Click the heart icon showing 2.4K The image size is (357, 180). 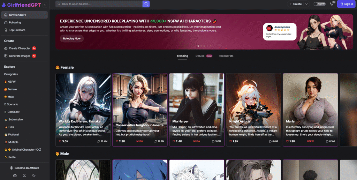click(x=174, y=141)
